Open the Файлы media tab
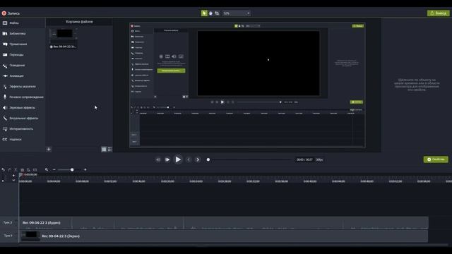The image size is (452, 254). tap(23, 23)
